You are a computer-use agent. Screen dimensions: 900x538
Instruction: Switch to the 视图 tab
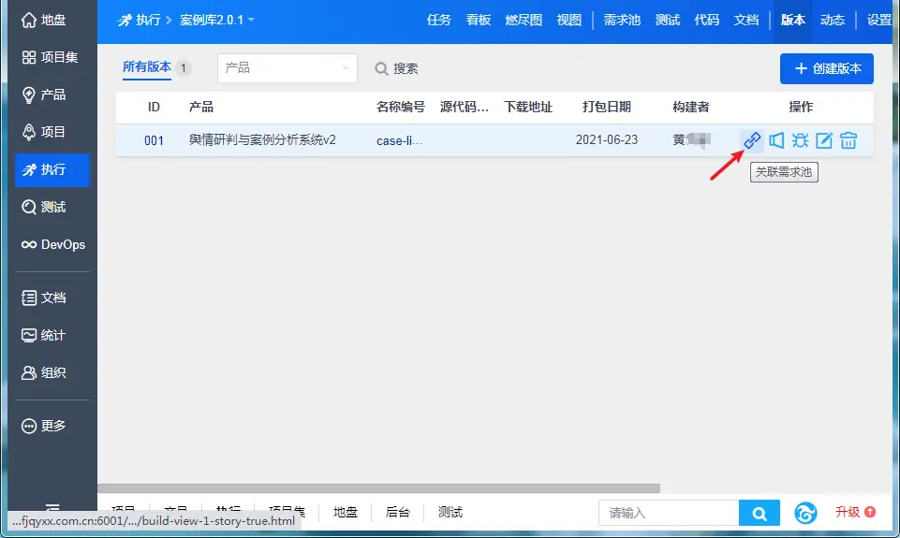point(568,20)
